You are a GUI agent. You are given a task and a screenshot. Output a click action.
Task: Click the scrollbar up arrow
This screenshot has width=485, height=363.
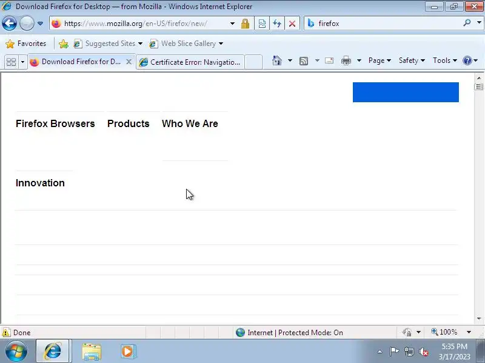coord(479,78)
